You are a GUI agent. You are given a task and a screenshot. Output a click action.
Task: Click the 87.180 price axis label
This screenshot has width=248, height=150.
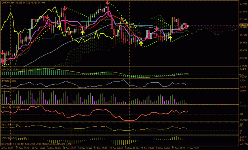tap(243, 19)
